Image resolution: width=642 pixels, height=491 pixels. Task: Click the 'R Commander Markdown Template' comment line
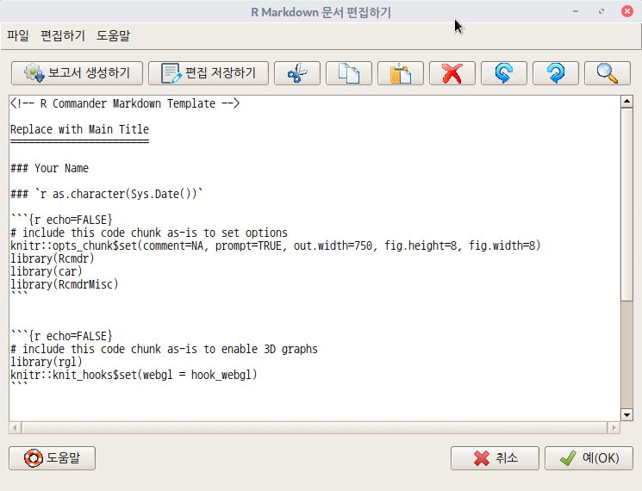pyautogui.click(x=125, y=103)
